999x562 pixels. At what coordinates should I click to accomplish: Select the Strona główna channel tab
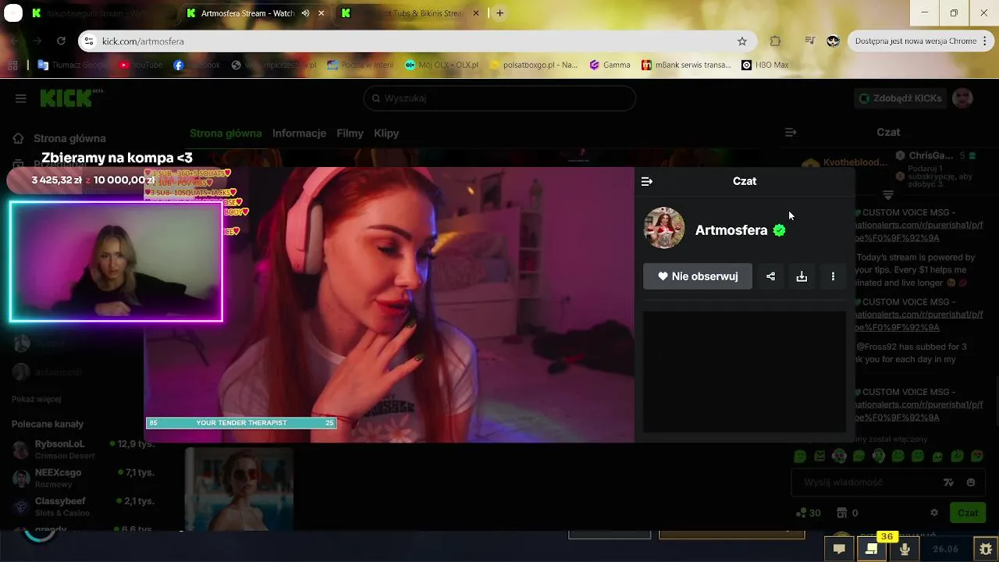tap(226, 133)
